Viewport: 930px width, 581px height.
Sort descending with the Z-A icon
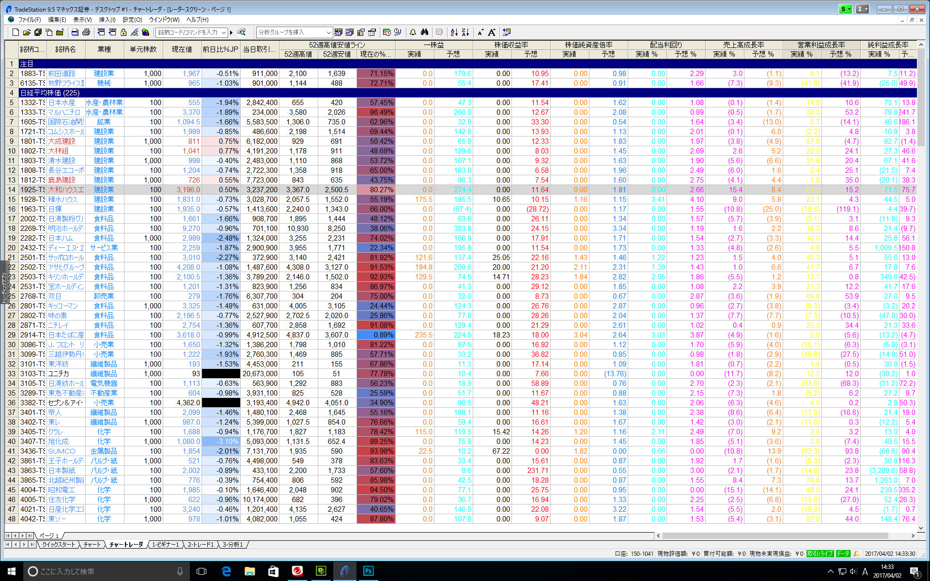click(x=465, y=32)
